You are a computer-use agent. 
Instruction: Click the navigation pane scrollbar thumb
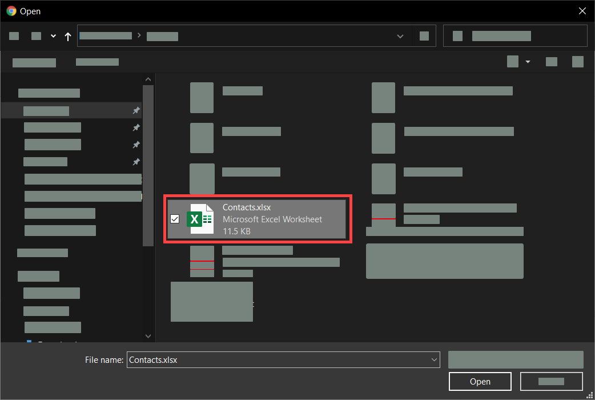point(148,166)
